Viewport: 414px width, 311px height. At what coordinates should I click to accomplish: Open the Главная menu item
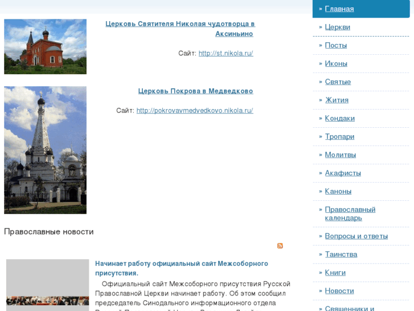339,9
